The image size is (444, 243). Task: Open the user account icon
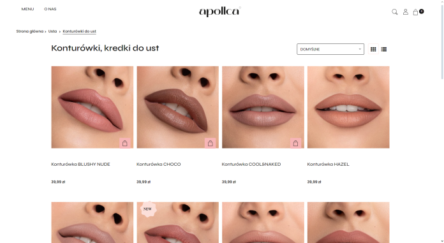[x=406, y=11]
